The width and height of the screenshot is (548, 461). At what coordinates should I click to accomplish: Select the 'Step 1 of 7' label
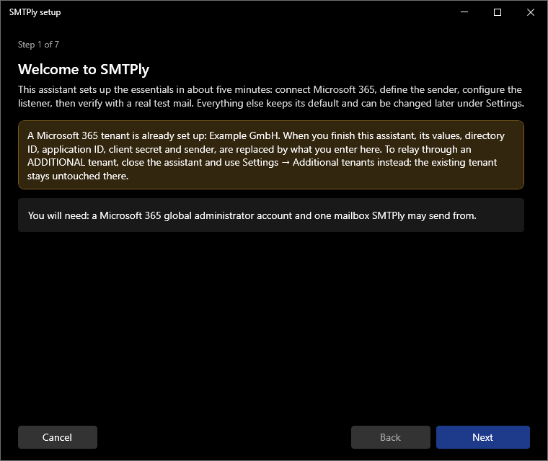[38, 45]
